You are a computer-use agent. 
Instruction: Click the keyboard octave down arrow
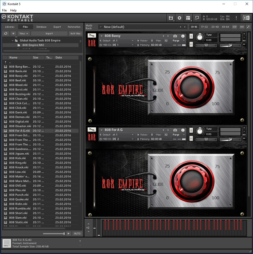tap(88, 232)
